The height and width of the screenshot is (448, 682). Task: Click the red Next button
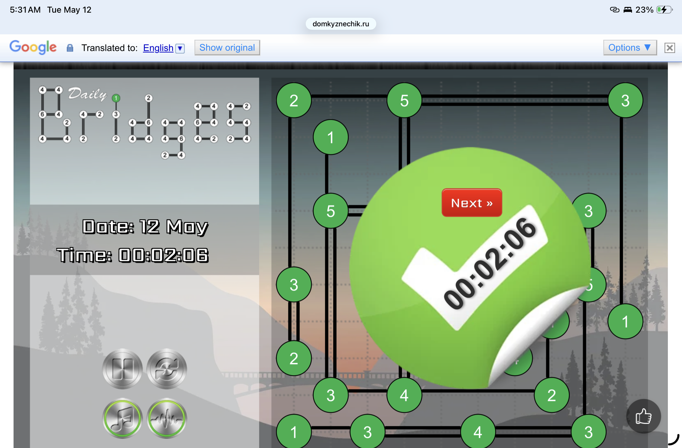pos(472,203)
